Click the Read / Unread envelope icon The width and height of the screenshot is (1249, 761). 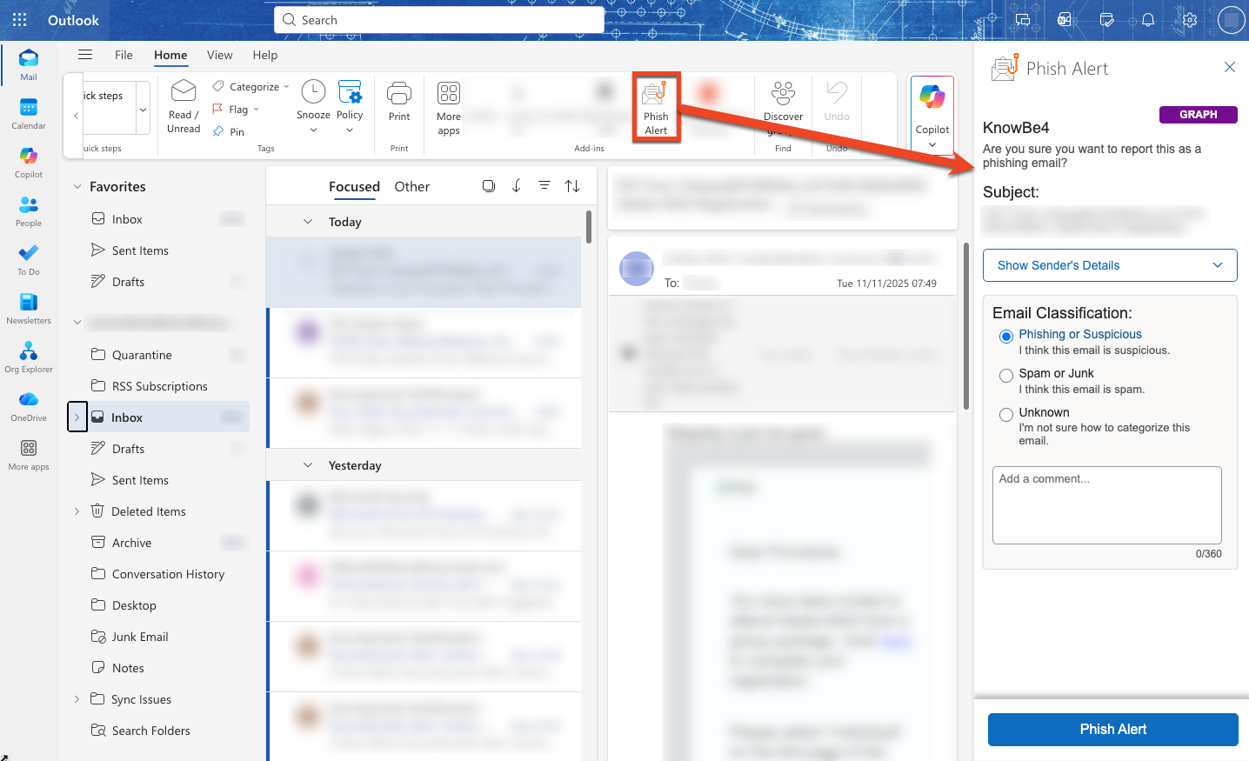tap(184, 92)
